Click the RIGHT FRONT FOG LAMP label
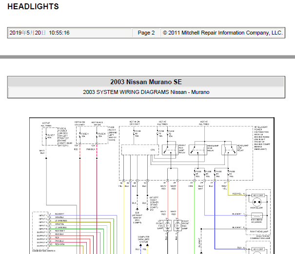This screenshot has width=295, height=254. (x=185, y=225)
